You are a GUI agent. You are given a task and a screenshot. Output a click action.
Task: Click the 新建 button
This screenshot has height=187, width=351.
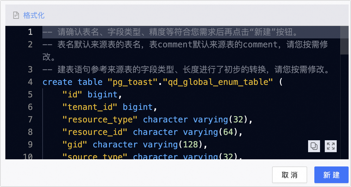pos(331,175)
